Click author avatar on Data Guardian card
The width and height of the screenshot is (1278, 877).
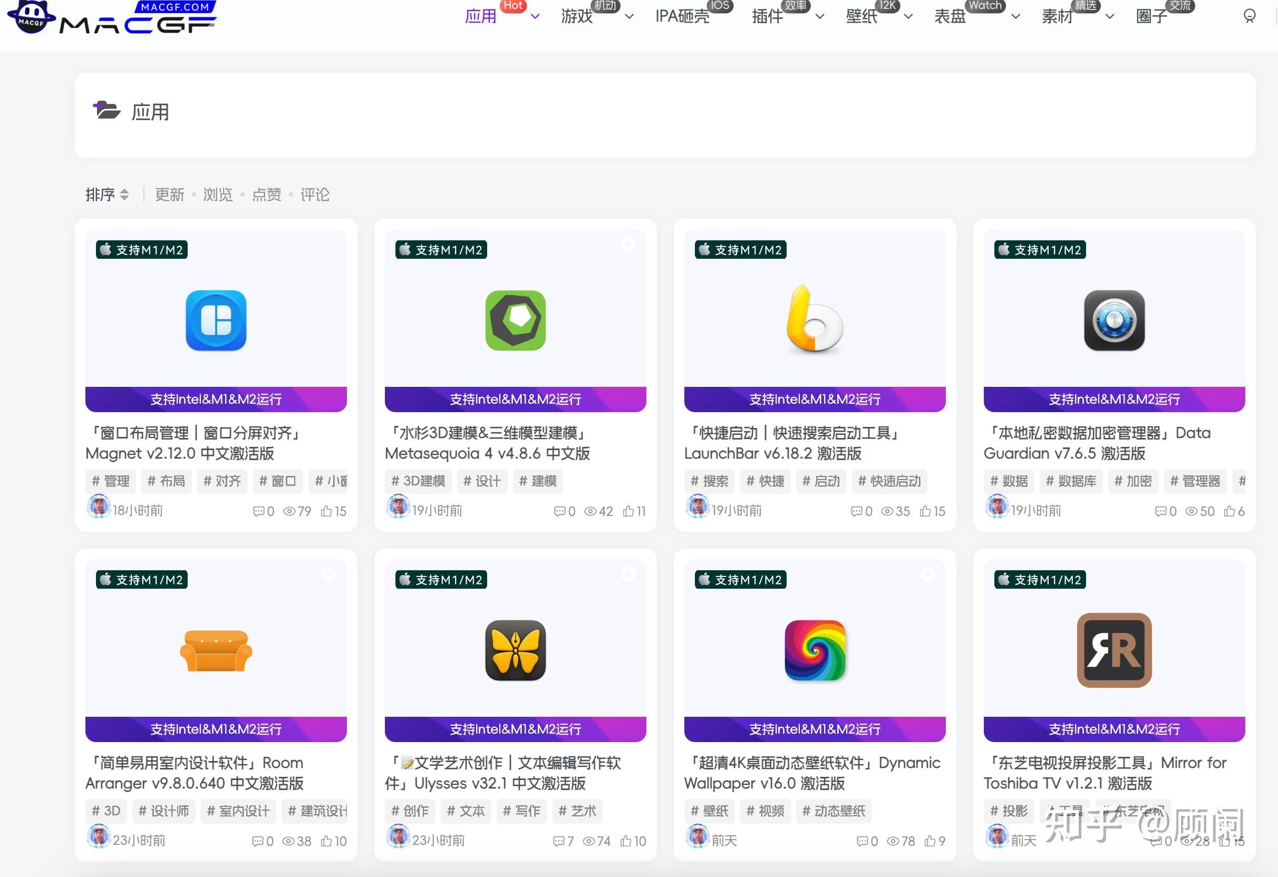coord(997,506)
